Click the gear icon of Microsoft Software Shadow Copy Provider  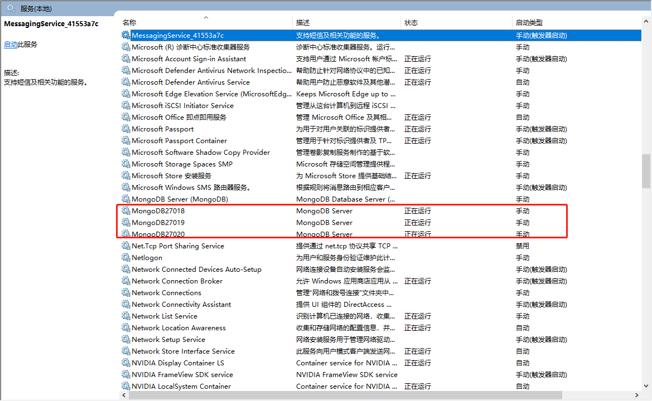click(126, 153)
